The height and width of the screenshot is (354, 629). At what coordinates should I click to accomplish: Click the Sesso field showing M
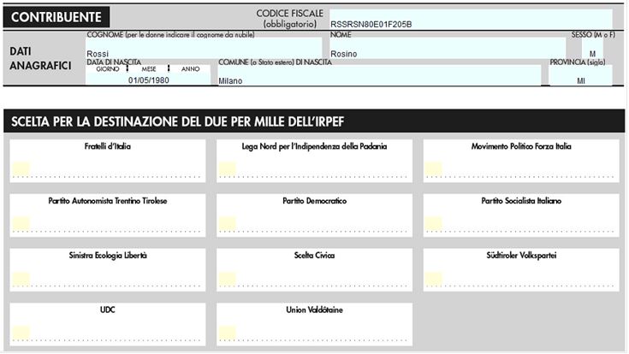click(592, 49)
